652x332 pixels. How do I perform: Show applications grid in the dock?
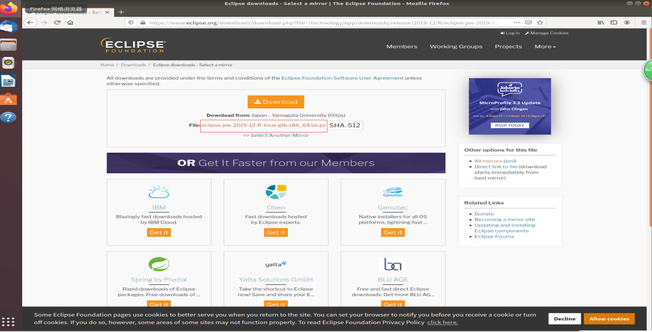[x=8, y=322]
